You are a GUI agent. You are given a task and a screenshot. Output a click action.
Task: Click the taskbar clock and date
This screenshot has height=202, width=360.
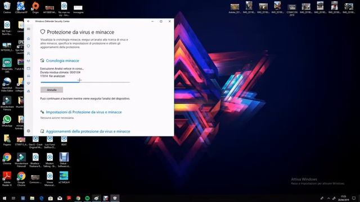343,198
